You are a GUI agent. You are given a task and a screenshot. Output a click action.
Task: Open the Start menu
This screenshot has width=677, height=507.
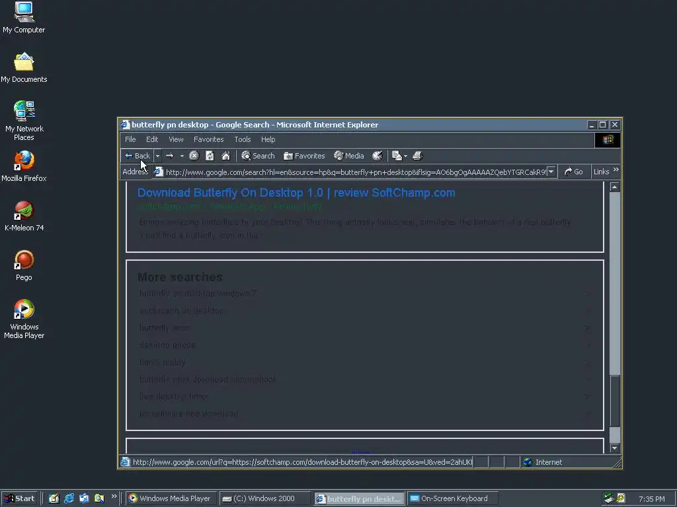(19, 498)
